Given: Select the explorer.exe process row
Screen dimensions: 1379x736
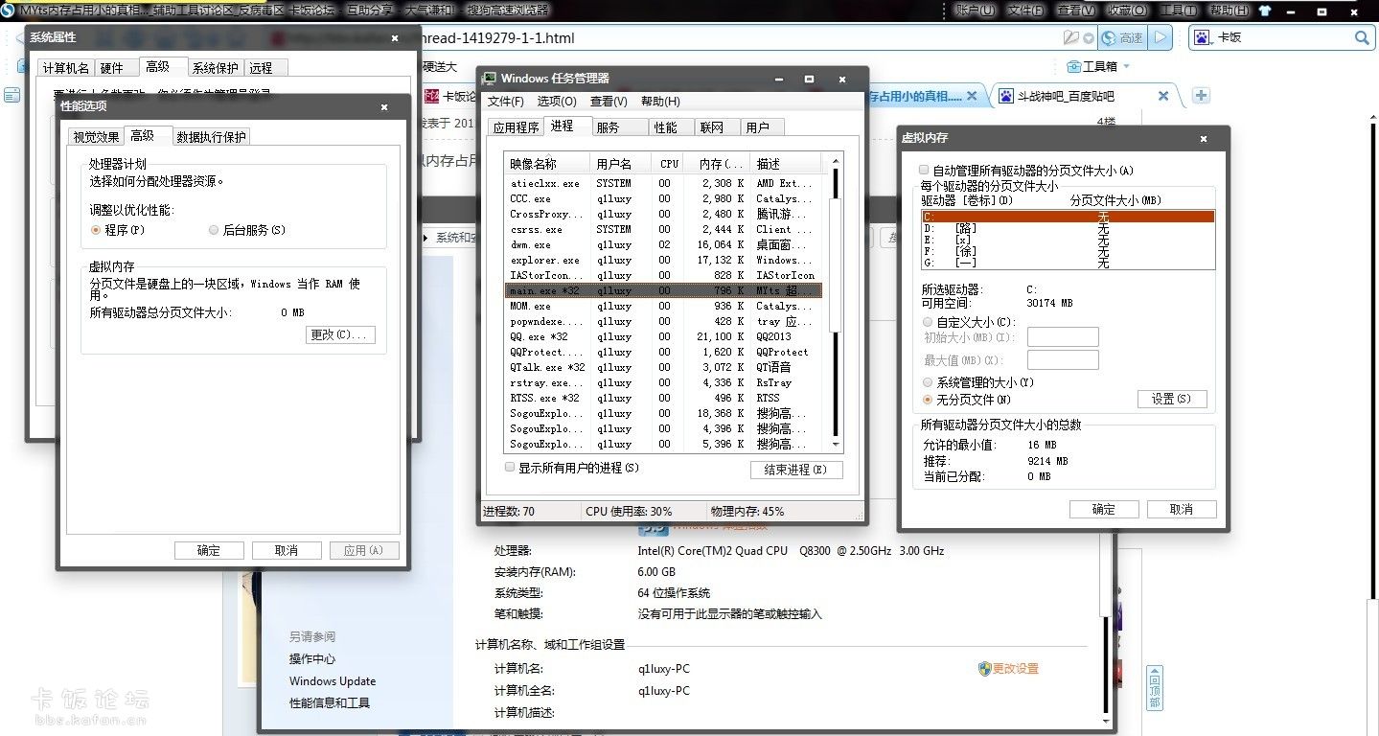Looking at the screenshot, I should [663, 260].
